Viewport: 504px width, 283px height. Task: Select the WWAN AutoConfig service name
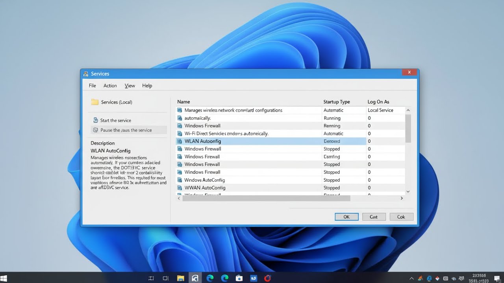pyautogui.click(x=205, y=188)
